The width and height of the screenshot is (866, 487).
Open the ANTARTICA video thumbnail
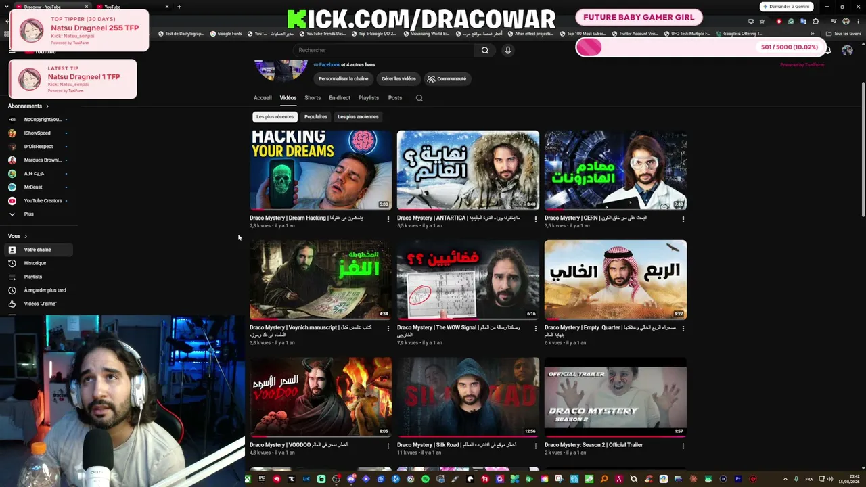coord(468,170)
